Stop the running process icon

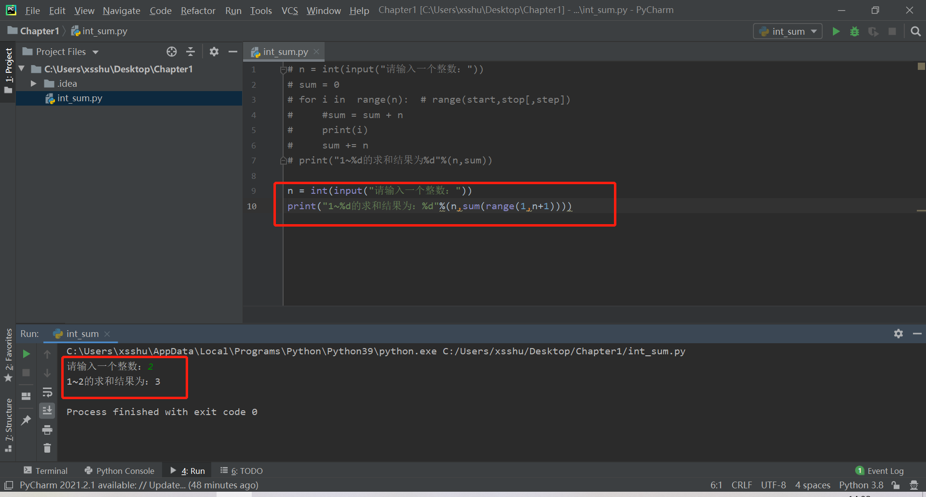pos(26,373)
